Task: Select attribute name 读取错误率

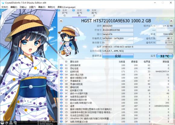Action: (x=75, y=65)
